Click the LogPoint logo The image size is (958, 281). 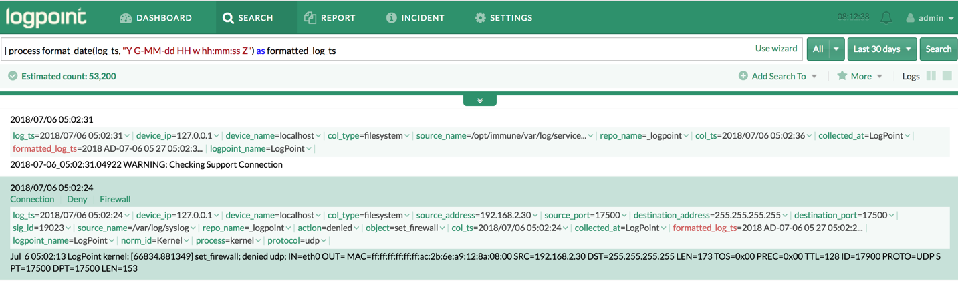46,17
